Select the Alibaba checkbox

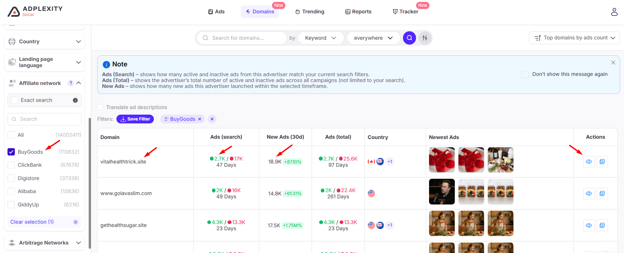click(11, 191)
